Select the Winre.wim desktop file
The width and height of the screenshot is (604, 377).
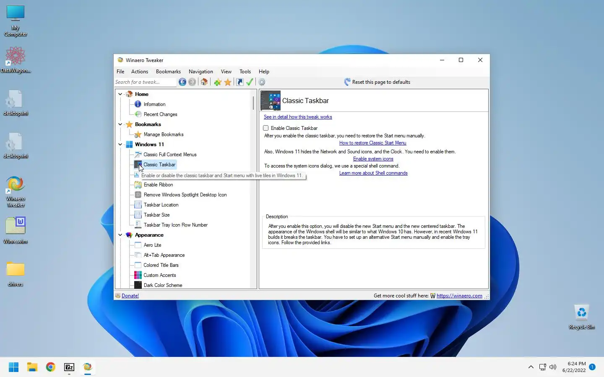pos(16,230)
